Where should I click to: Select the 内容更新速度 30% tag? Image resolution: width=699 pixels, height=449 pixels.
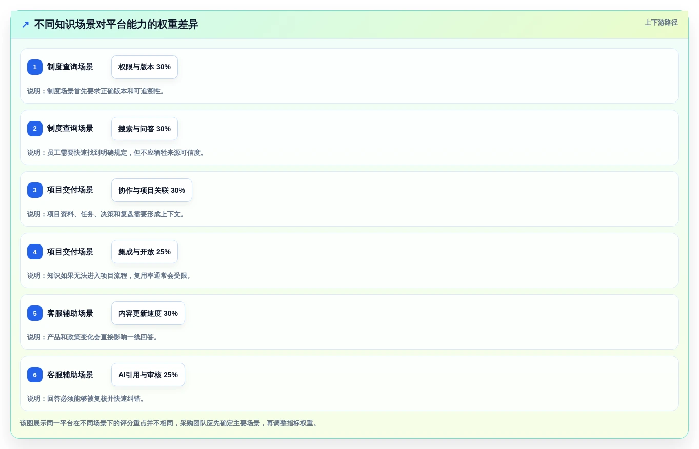click(x=148, y=313)
